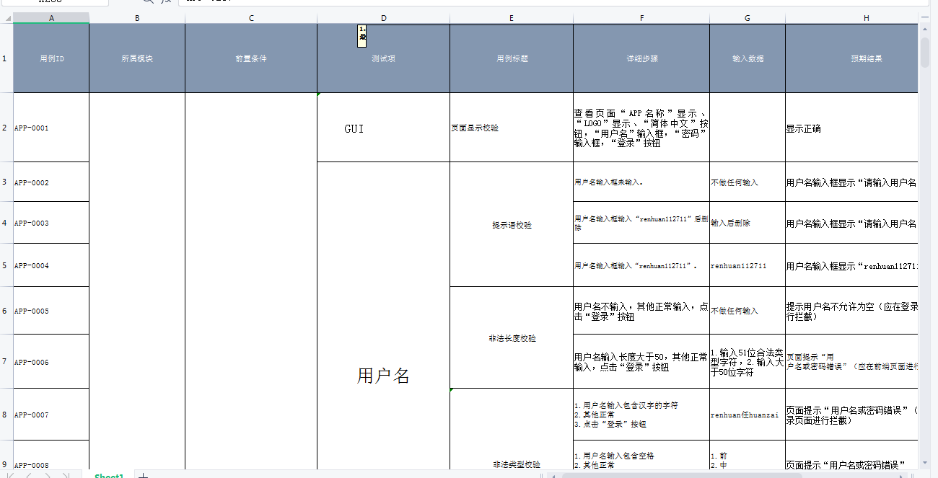Select column H header
The height and width of the screenshot is (478, 938).
[x=851, y=18]
